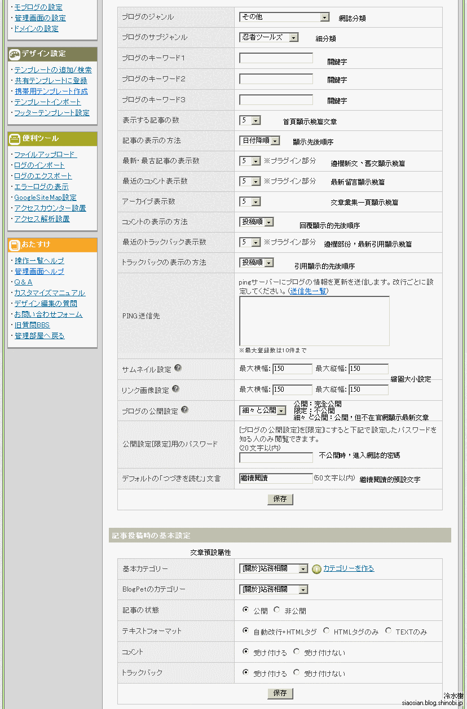Open the 最近のトラックバック表示数 dropdown
The height and width of the screenshot is (709, 467).
250,242
